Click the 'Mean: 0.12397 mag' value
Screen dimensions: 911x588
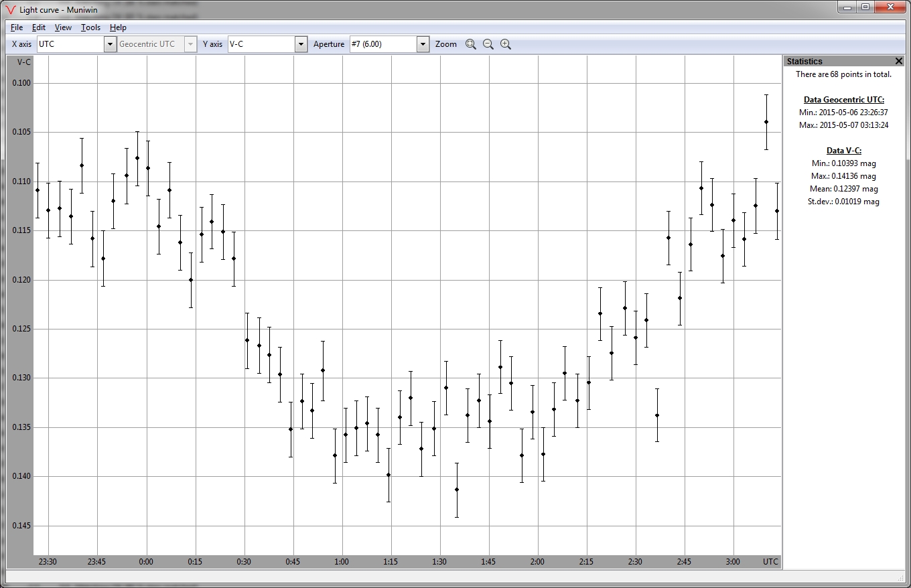tap(843, 189)
